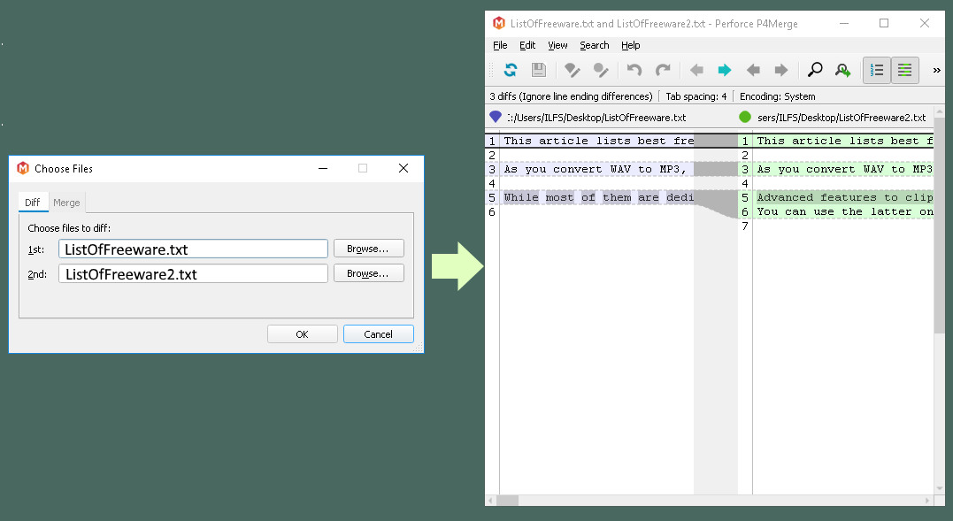Cancel the Choose Files dialog
Screen dimensions: 953x521
tap(378, 334)
